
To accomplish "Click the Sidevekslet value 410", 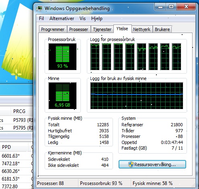I will pos(105,159).
